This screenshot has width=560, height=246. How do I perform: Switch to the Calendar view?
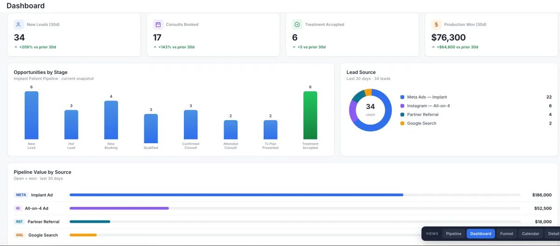[531, 234]
